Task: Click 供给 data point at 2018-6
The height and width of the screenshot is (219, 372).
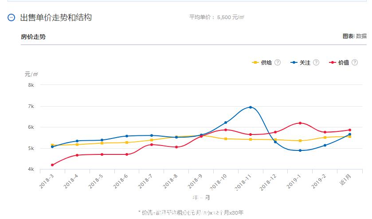Action: coord(127,142)
